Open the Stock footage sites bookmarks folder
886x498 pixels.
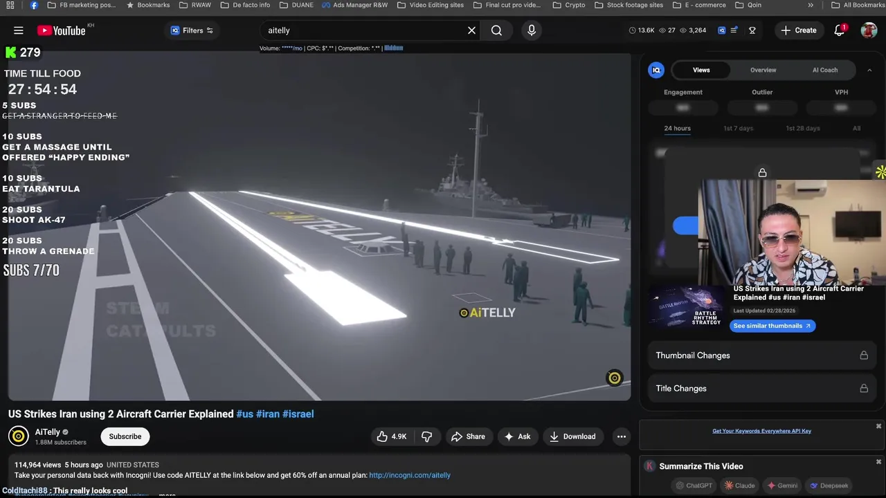point(629,5)
